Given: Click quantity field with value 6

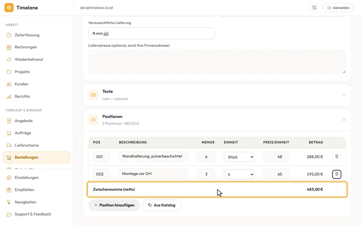Looking at the screenshot, I should (x=206, y=157).
